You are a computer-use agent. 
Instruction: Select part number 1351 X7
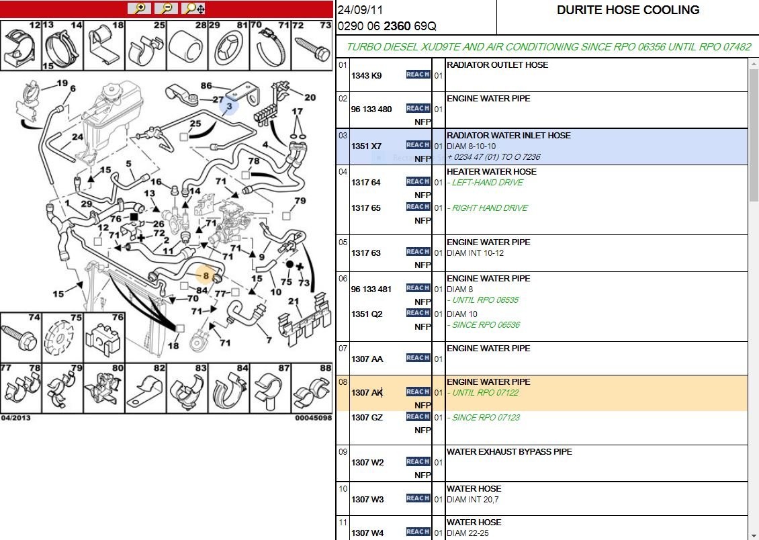[x=367, y=146]
